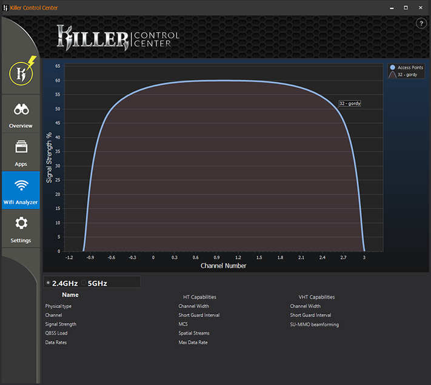Click the 'Signal Strength' detail label

(x=61, y=324)
